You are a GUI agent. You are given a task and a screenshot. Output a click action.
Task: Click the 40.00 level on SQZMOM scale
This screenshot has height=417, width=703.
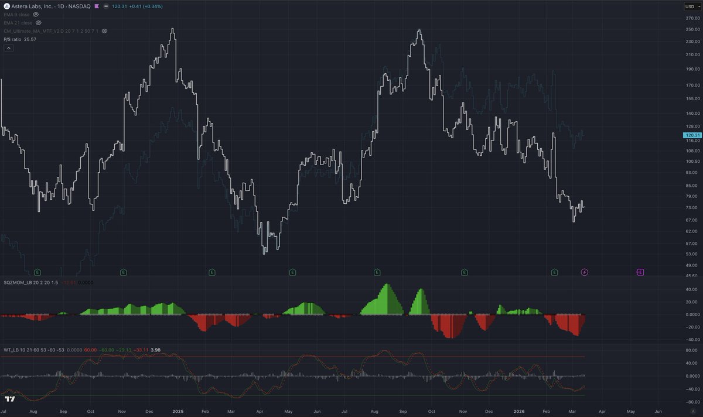tap(692, 289)
